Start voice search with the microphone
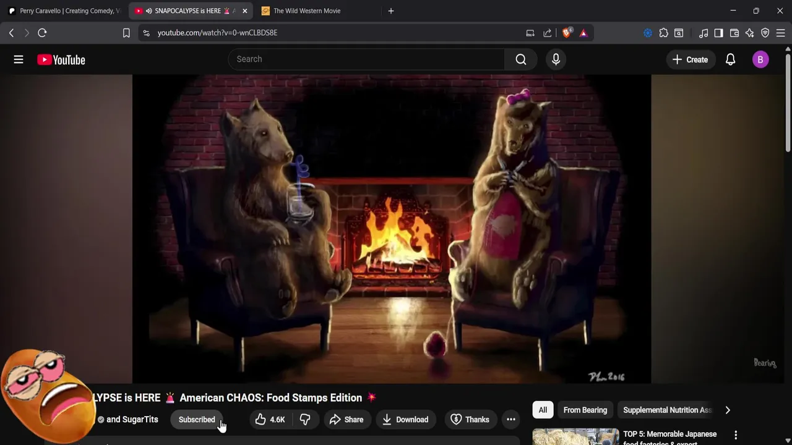 click(556, 59)
